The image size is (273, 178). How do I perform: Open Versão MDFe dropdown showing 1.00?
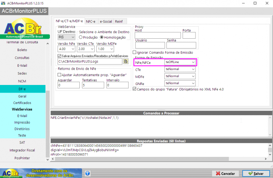105,49
